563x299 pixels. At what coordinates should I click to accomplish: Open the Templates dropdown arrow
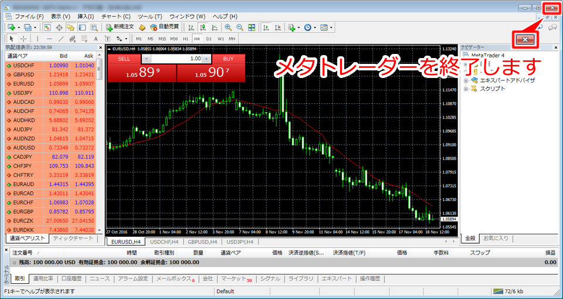coord(331,28)
